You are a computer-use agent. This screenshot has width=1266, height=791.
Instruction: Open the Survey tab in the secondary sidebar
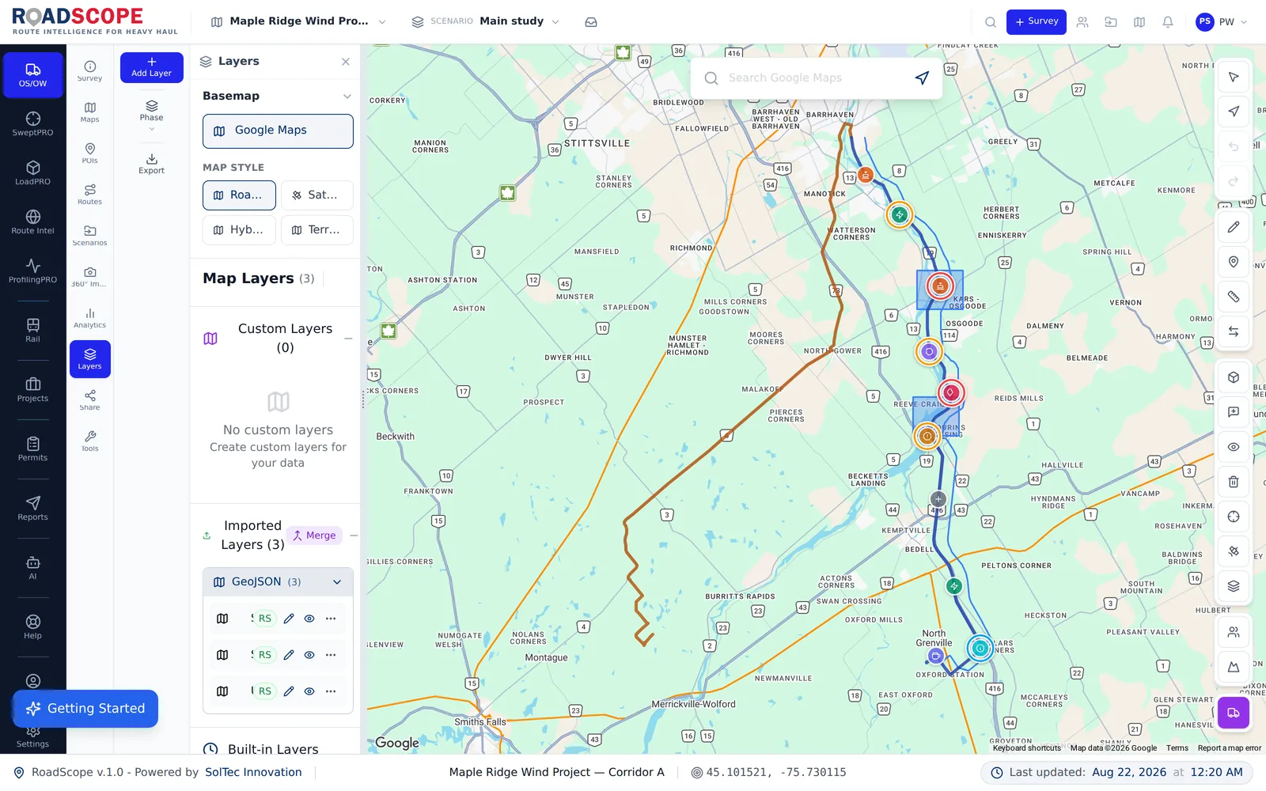[90, 71]
